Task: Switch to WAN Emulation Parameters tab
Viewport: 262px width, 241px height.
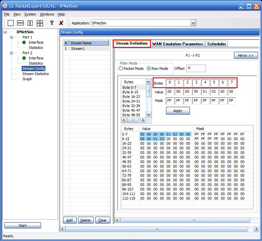Action: (178, 44)
